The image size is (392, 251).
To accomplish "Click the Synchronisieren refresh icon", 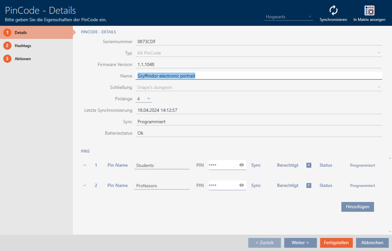I will 333,10.
